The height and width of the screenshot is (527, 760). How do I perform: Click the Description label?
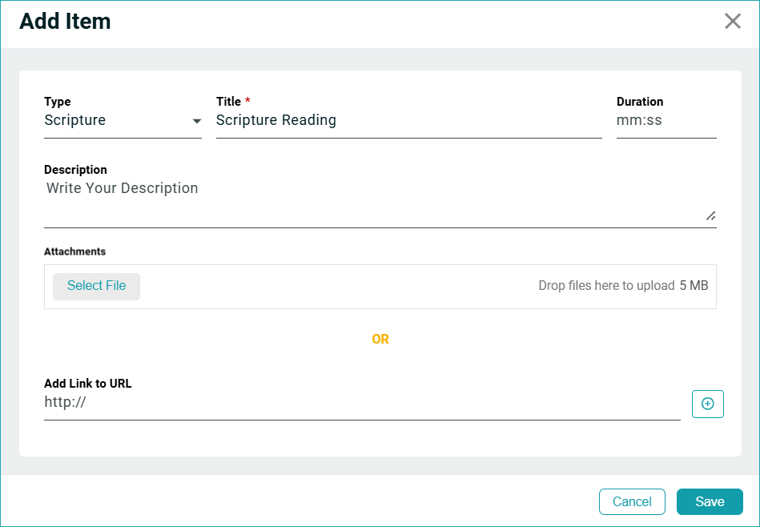pos(75,170)
